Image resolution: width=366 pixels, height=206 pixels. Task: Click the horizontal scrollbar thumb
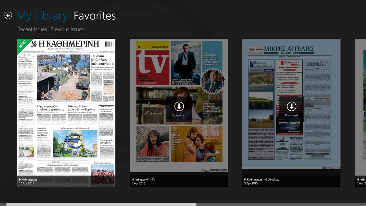101,204
